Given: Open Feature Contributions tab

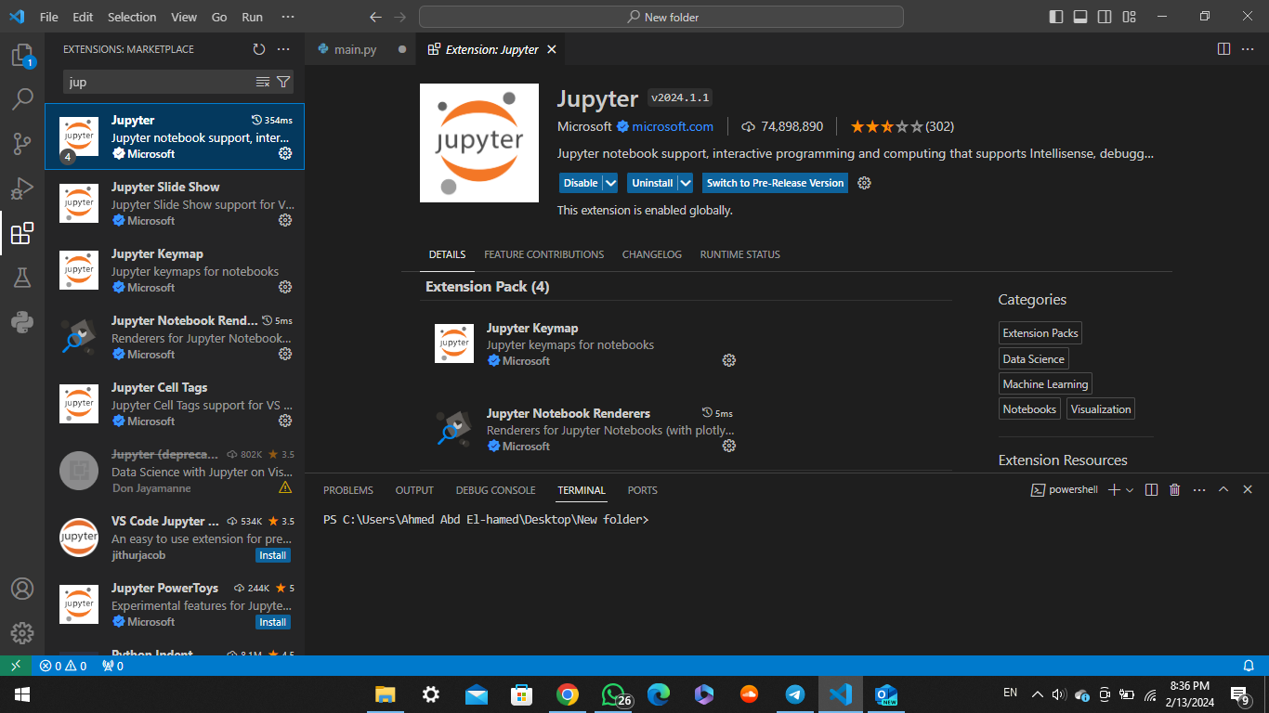Looking at the screenshot, I should tap(544, 254).
